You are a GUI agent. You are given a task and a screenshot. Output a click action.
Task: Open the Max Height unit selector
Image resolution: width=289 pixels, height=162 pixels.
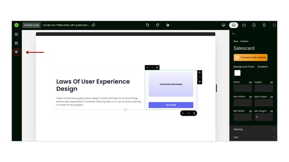coord(271,97)
